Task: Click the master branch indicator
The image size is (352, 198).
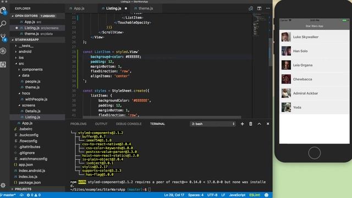Action: 8,195
